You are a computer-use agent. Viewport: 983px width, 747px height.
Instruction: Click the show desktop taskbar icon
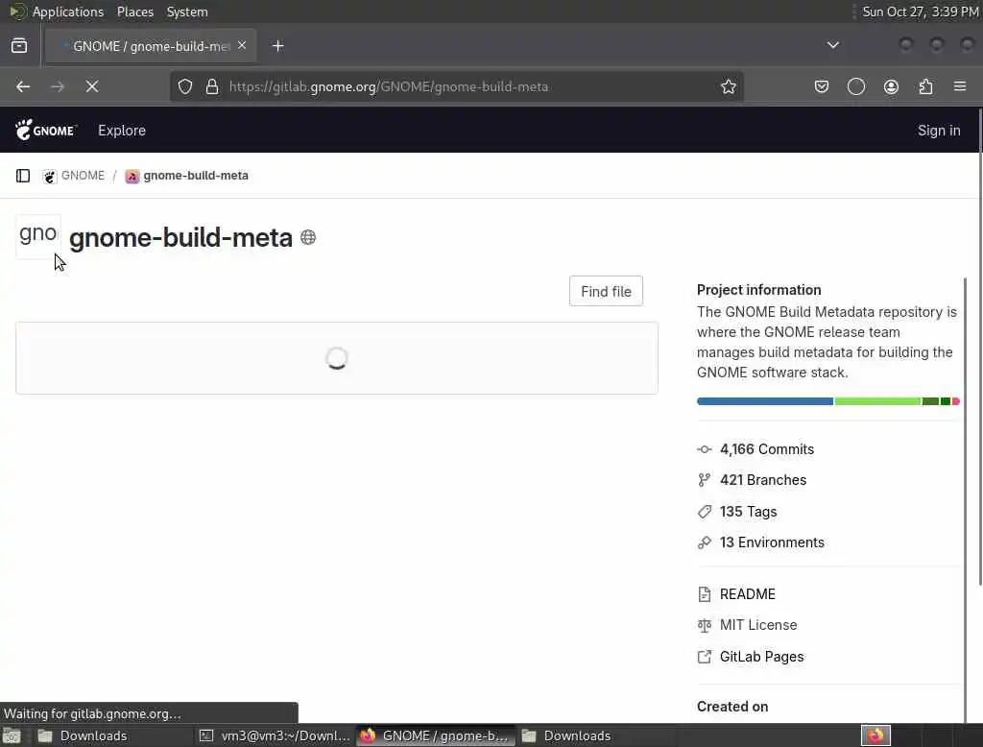[x=12, y=735]
